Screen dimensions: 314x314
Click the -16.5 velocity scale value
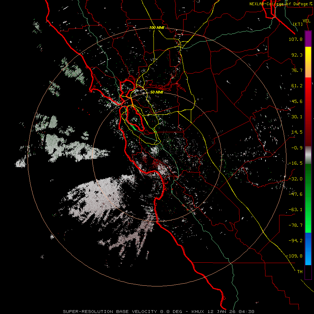point(296,163)
